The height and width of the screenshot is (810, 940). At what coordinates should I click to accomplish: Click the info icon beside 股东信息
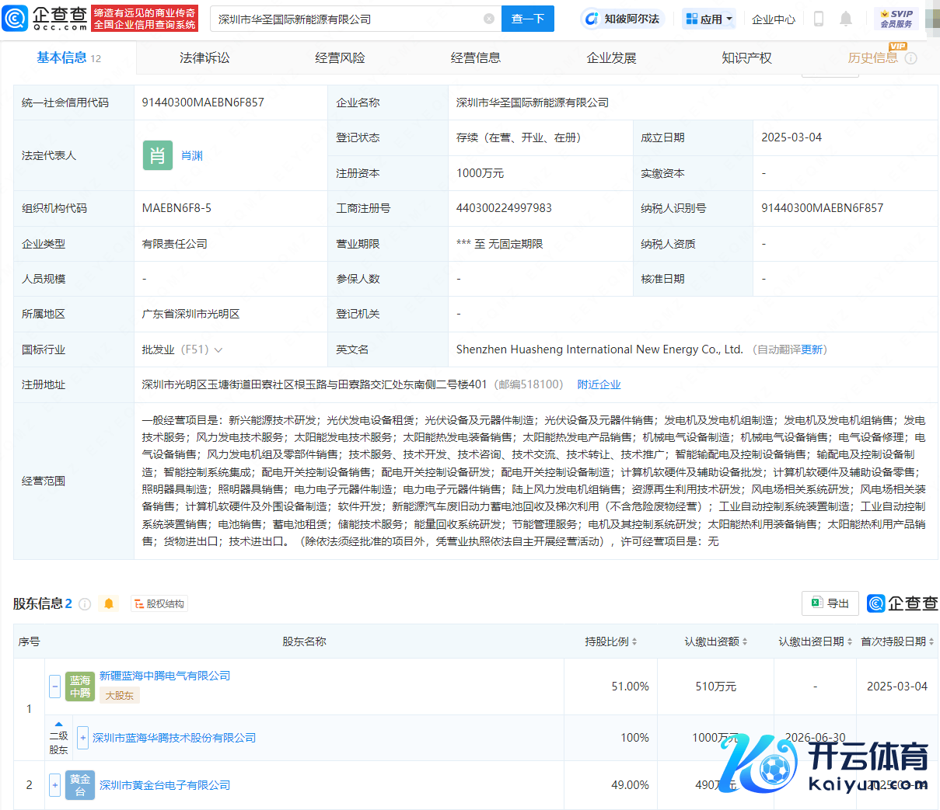(85, 604)
